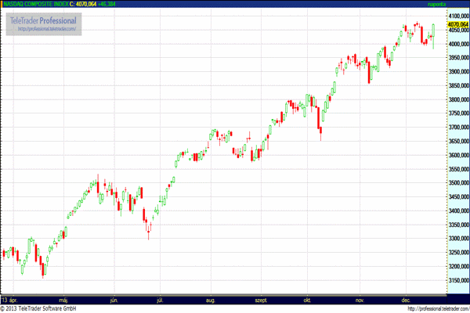This screenshot has width=470, height=313.
Task: Select the yellow 4070,064 price tag
Action: [x=458, y=24]
